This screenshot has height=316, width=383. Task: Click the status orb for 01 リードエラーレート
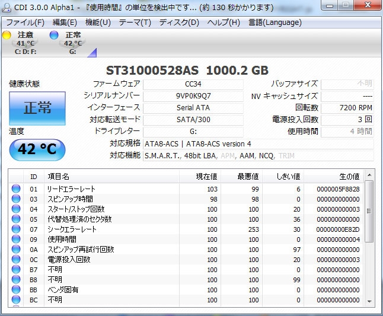pyautogui.click(x=16, y=189)
